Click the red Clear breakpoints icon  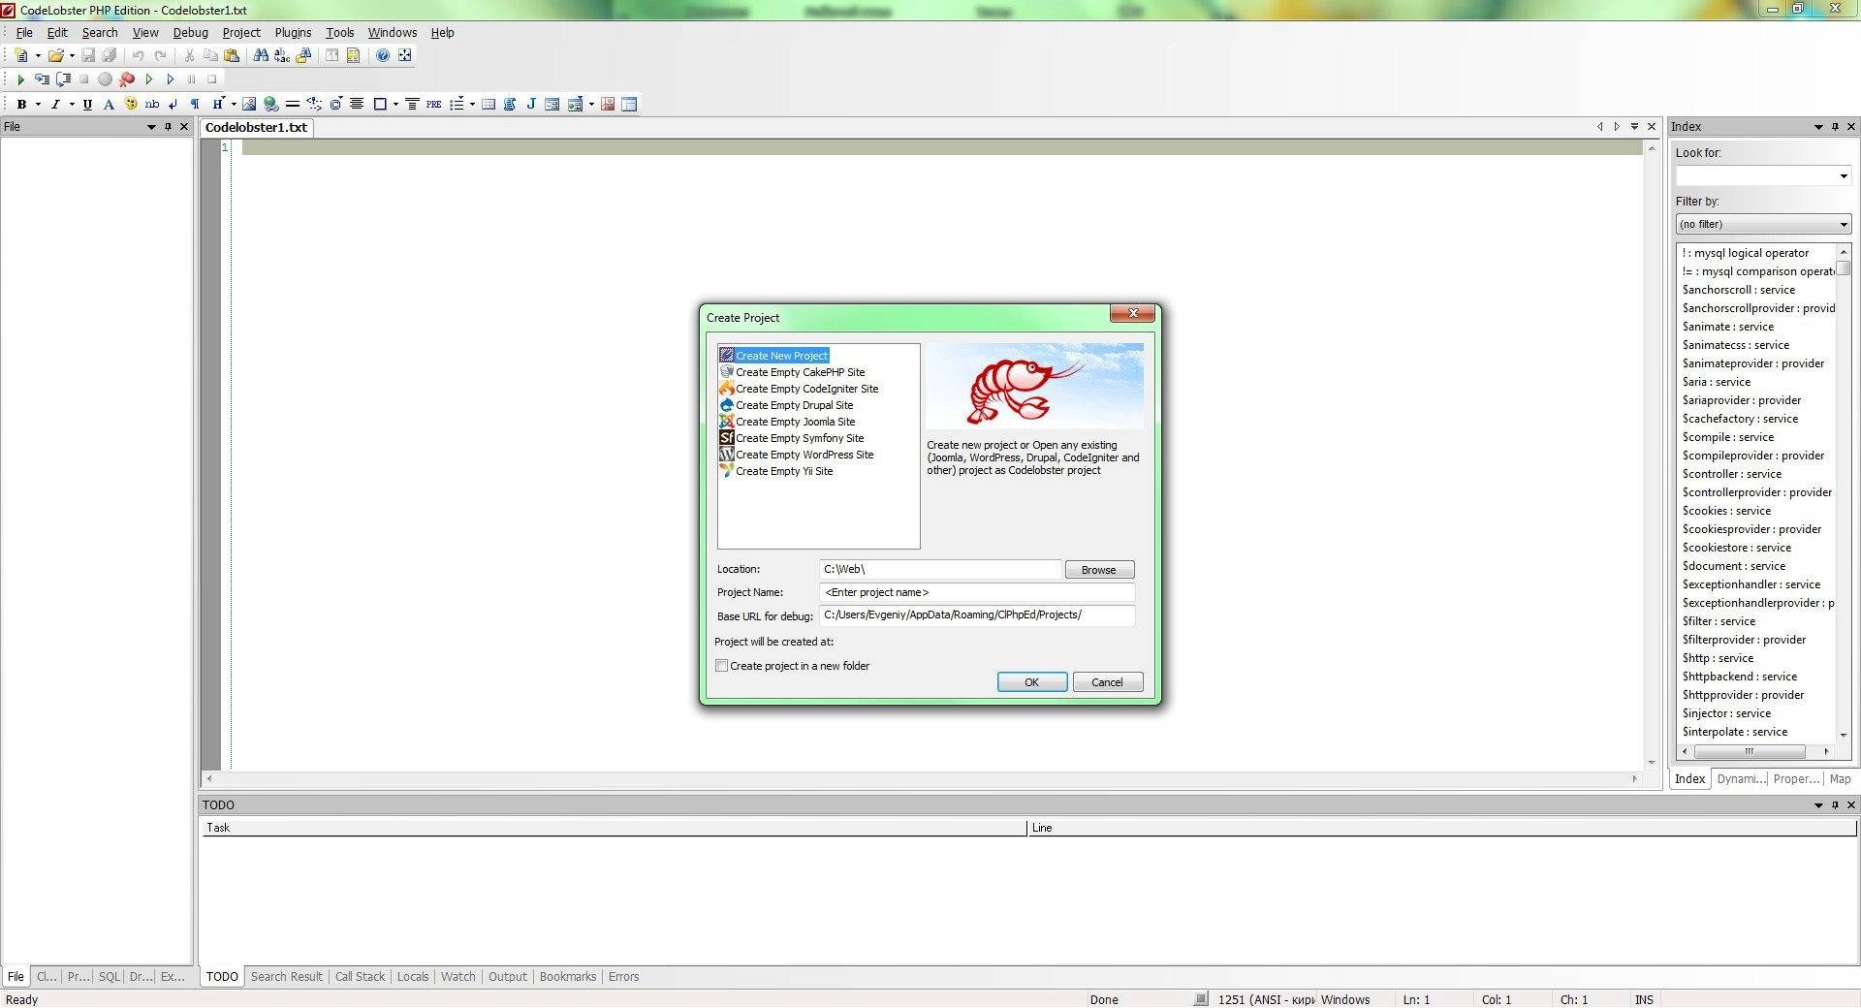[x=126, y=79]
